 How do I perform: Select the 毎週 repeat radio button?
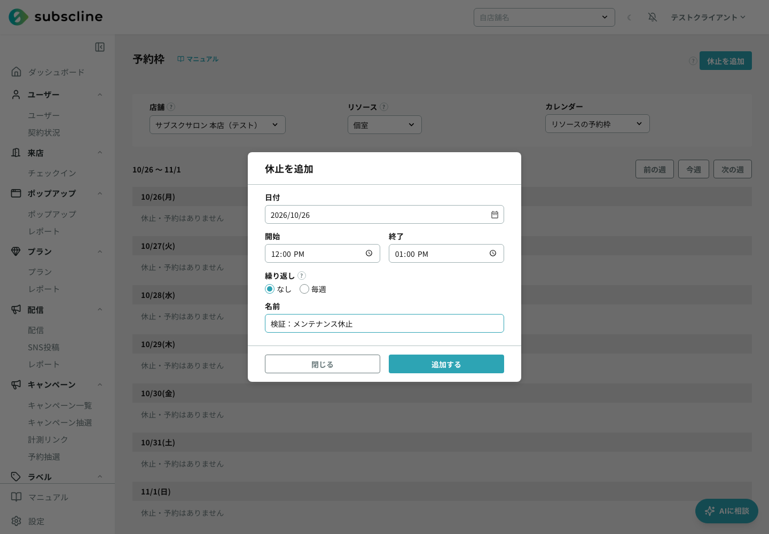(304, 289)
